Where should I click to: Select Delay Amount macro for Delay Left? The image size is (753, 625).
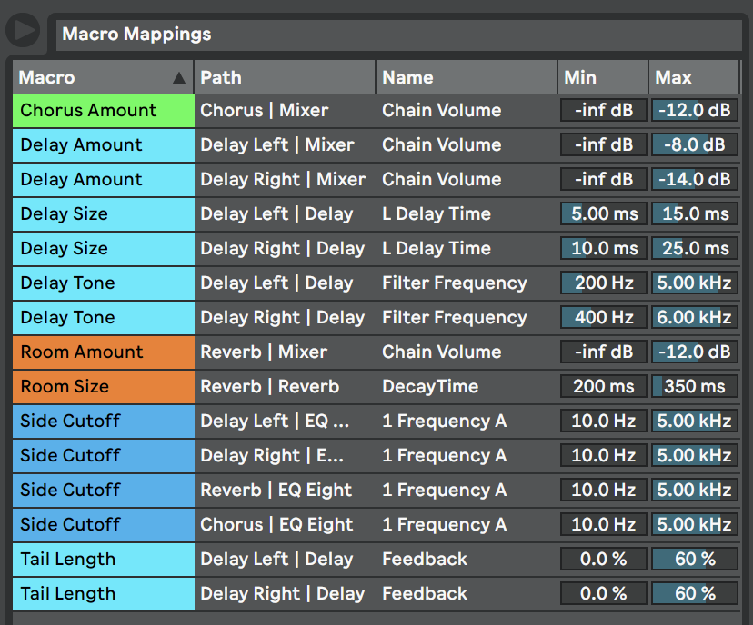pos(104,145)
